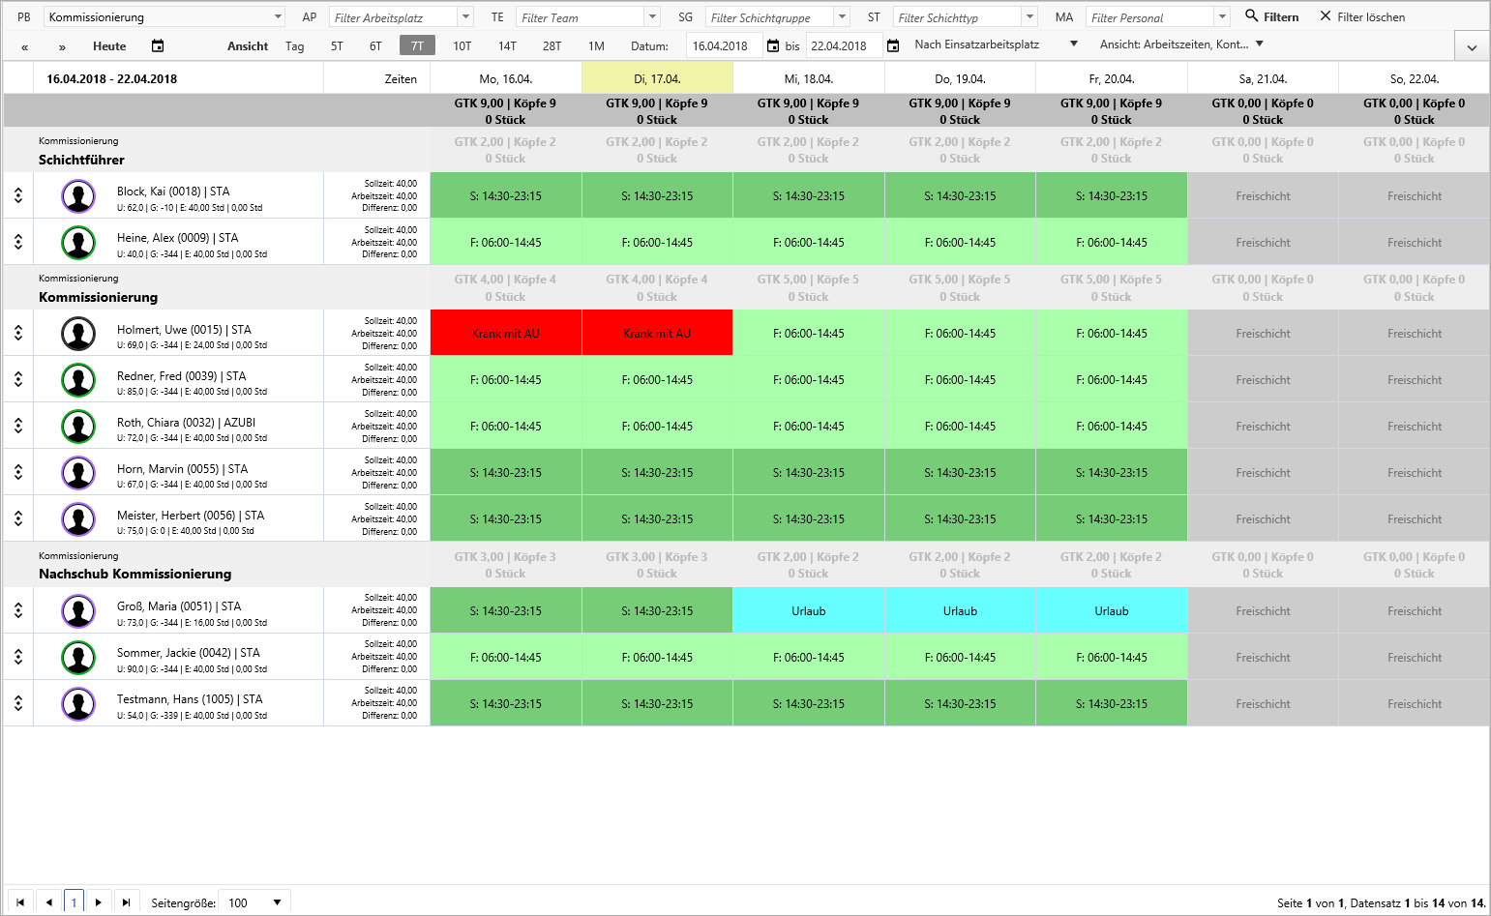Open calendar icon for end date 22.04.2018
Viewport: 1491px width, 916px height.
pyautogui.click(x=893, y=45)
